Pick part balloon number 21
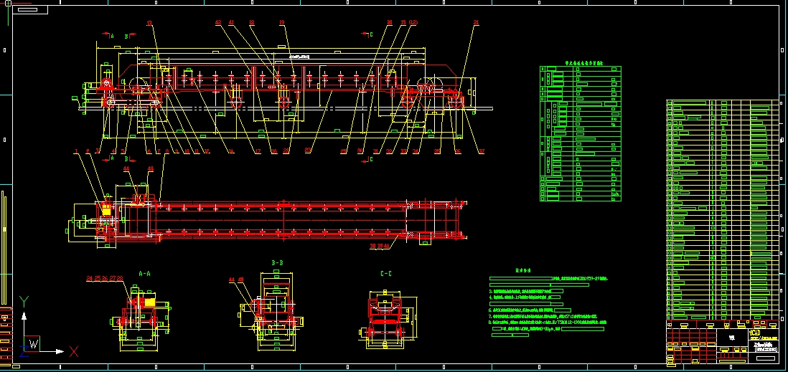This screenshot has width=788, height=372. pos(476,23)
